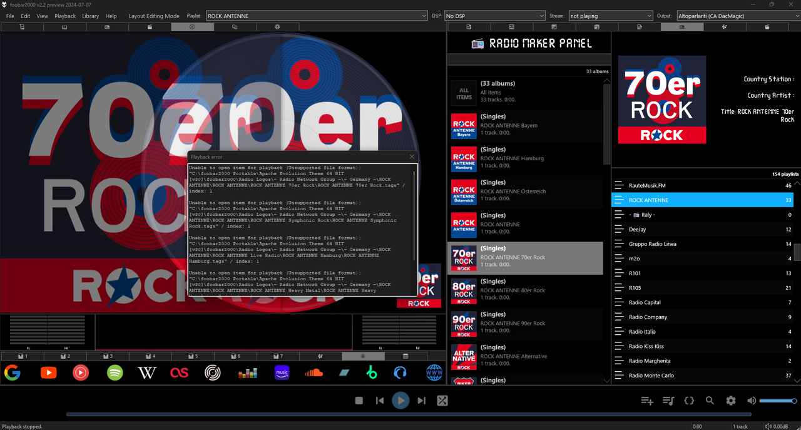Open the Playlist dropdown showing ROCK ANTENNE
The height and width of the screenshot is (430, 801).
(x=317, y=16)
